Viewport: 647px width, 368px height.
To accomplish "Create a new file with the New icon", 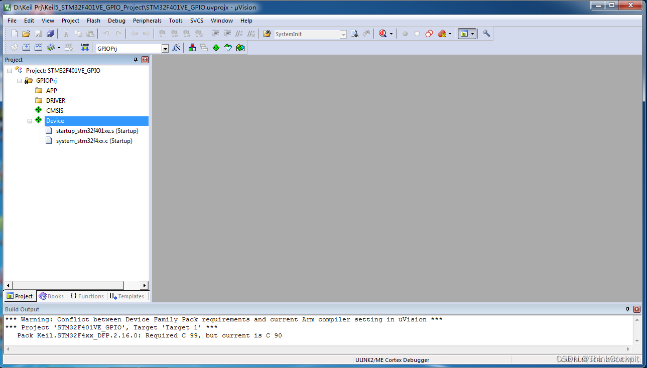I will click(14, 34).
